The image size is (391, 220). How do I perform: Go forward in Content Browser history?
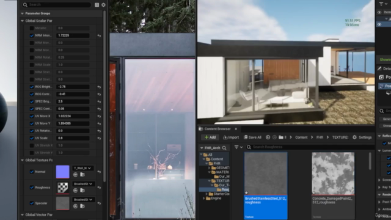click(274, 137)
